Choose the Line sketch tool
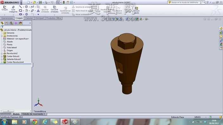Image resolution: width=223 pixels, height=125 pixels. [x=21, y=7]
